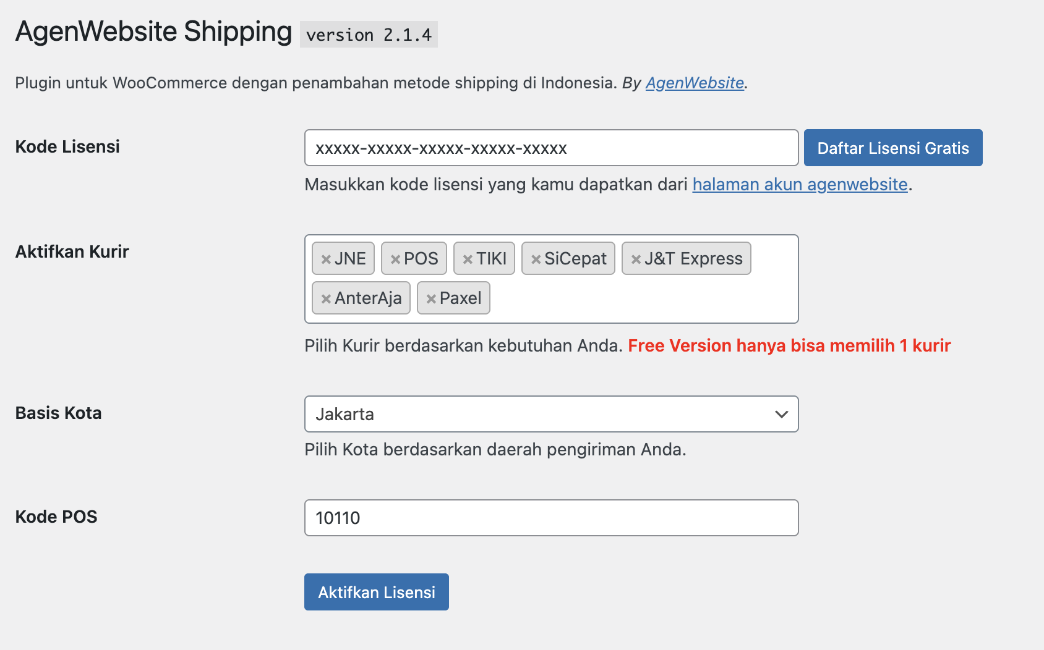
Task: Remove the J&T Express courier tag
Action: (x=636, y=260)
